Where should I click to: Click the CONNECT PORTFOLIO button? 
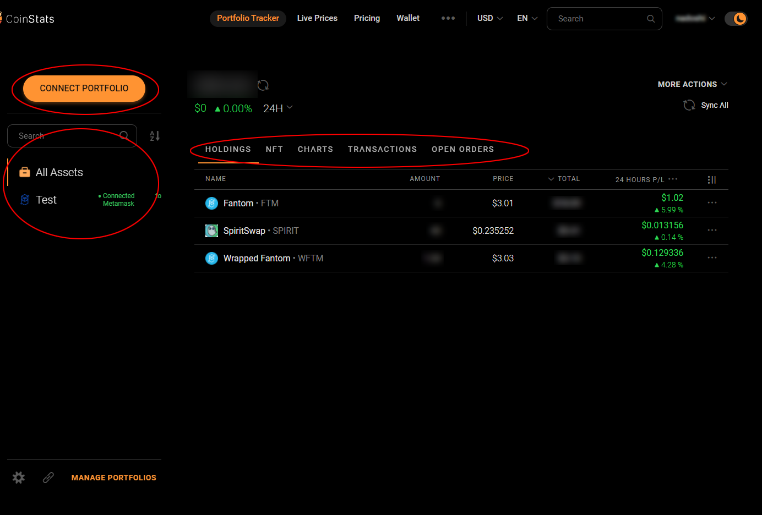84,88
